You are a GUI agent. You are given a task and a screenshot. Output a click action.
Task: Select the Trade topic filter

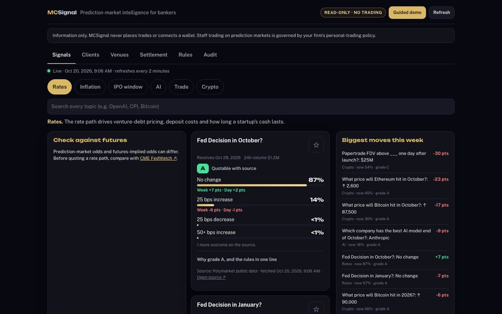(x=181, y=87)
